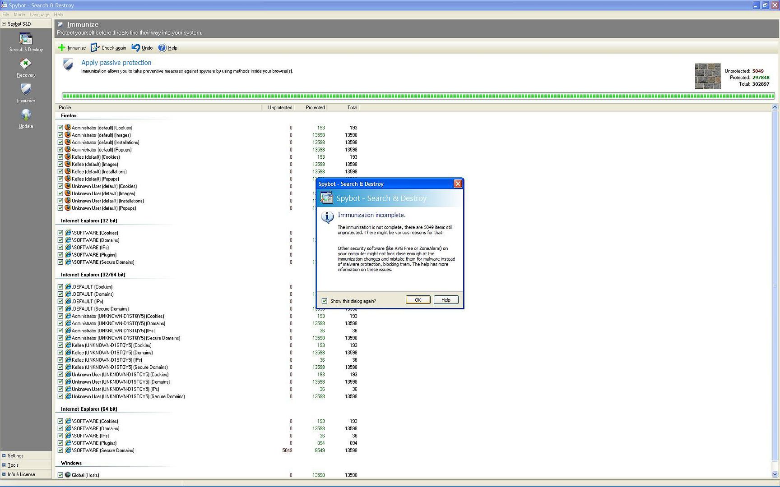Click the stone wall image thumbnail

tap(707, 76)
